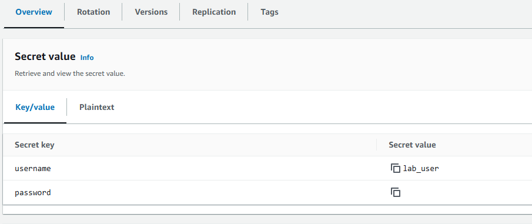Click the Secret value section heading
532x224 pixels.
[45, 56]
